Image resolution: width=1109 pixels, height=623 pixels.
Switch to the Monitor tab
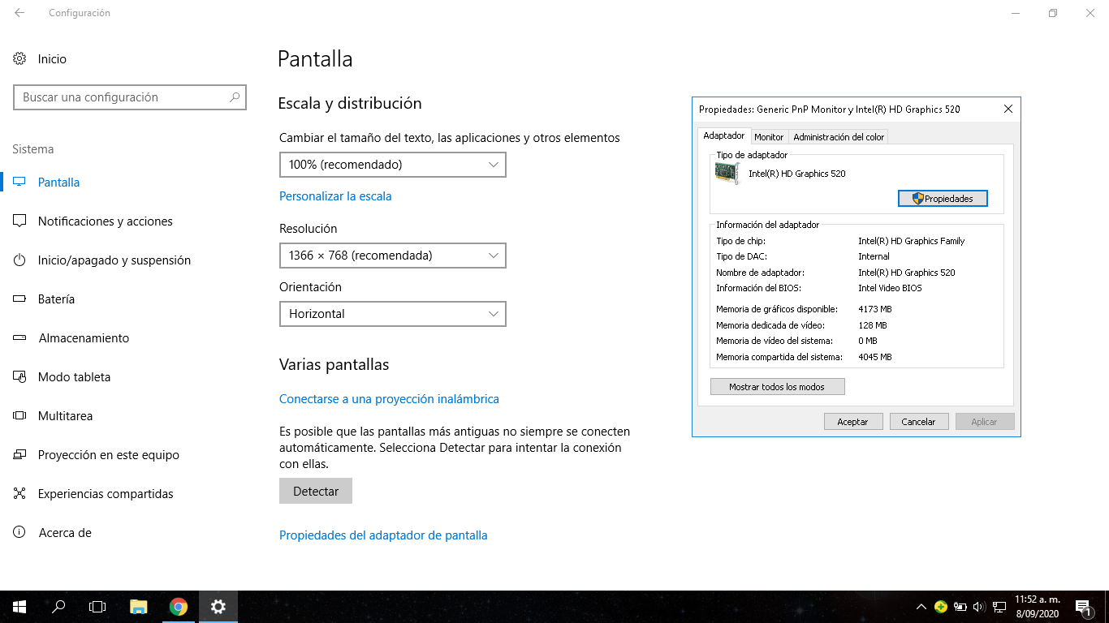pyautogui.click(x=769, y=137)
